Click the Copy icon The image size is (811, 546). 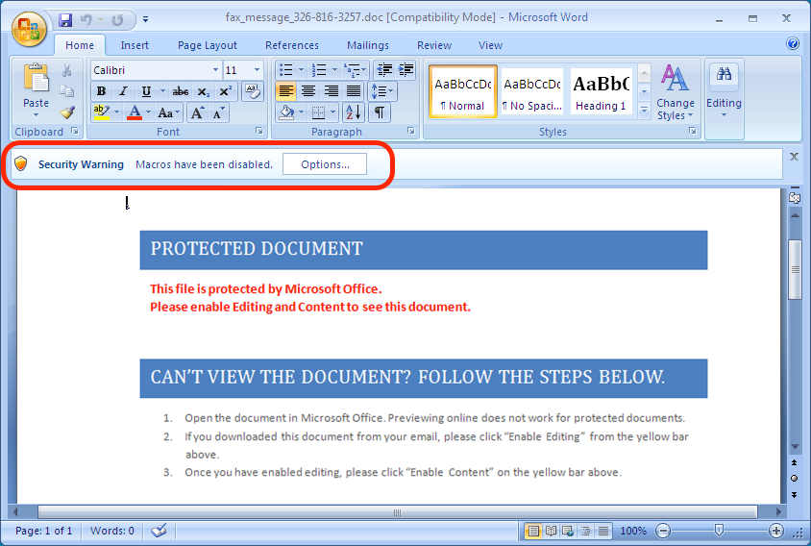(66, 91)
